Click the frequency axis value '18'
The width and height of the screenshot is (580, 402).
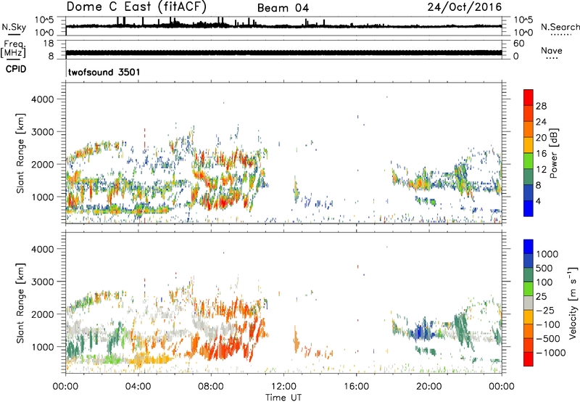[x=49, y=43]
